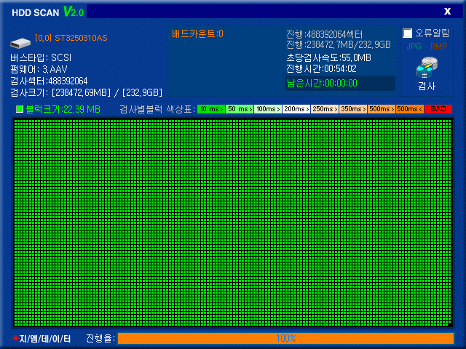Enable the 오류알림 checkbox
The height and width of the screenshot is (349, 466).
[x=407, y=33]
